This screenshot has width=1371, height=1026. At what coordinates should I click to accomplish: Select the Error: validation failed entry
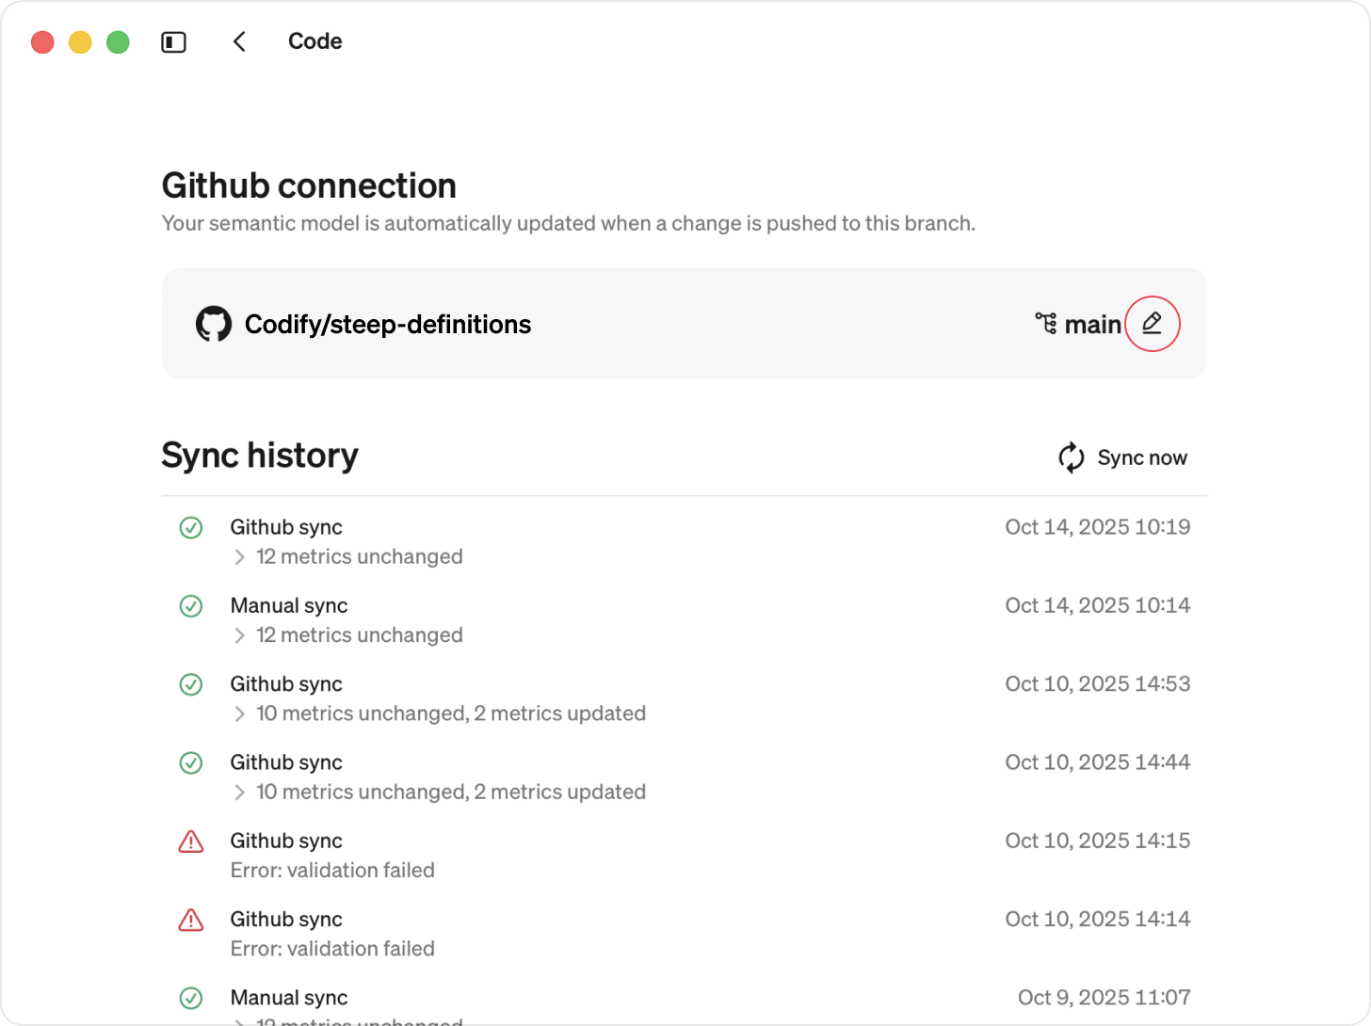click(x=332, y=870)
